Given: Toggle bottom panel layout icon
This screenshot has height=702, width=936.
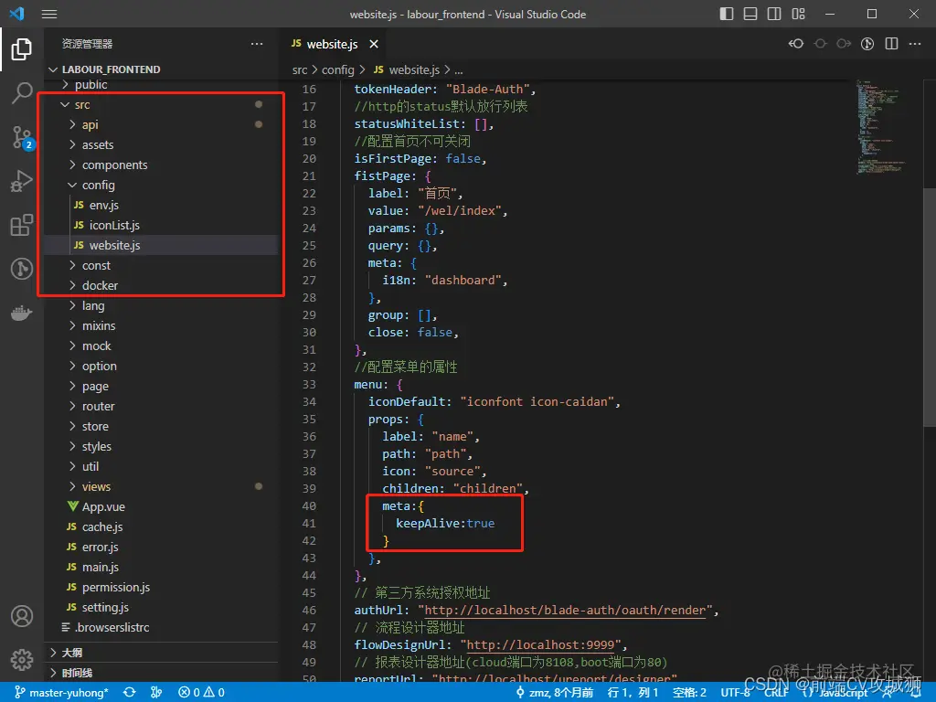Looking at the screenshot, I should tap(750, 14).
